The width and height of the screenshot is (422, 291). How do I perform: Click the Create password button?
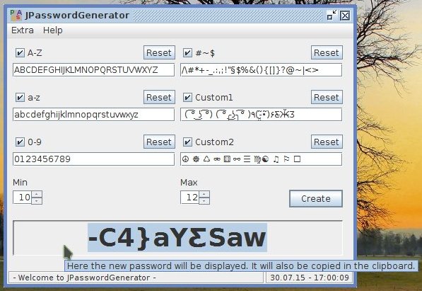point(316,199)
